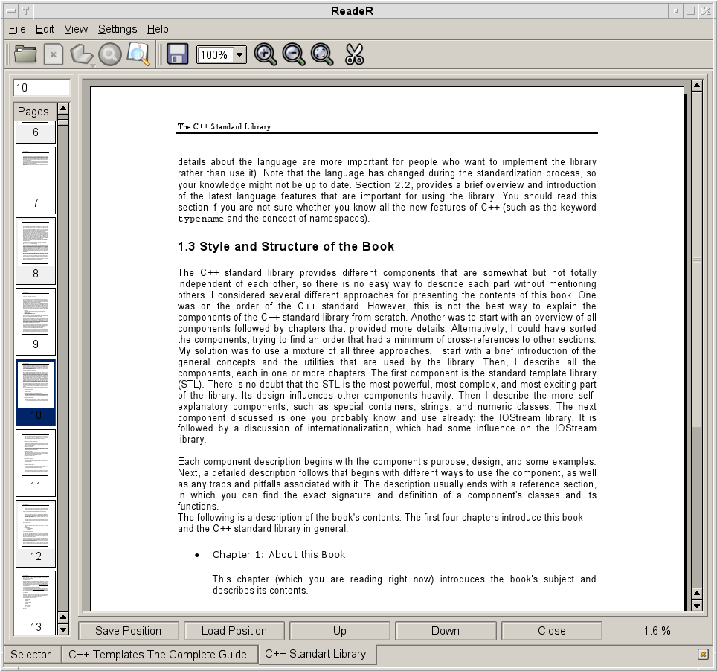Screen dimensions: 717x671
Task: Open the View menu
Action: pyautogui.click(x=76, y=29)
